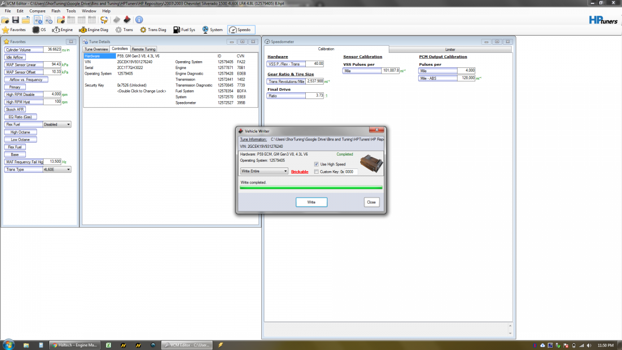
Task: Open the Trans gear section
Action: (124, 30)
